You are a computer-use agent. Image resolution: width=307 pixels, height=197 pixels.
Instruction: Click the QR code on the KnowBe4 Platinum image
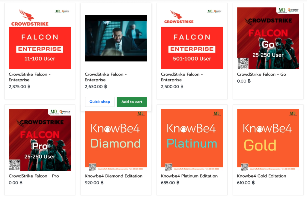(169, 167)
